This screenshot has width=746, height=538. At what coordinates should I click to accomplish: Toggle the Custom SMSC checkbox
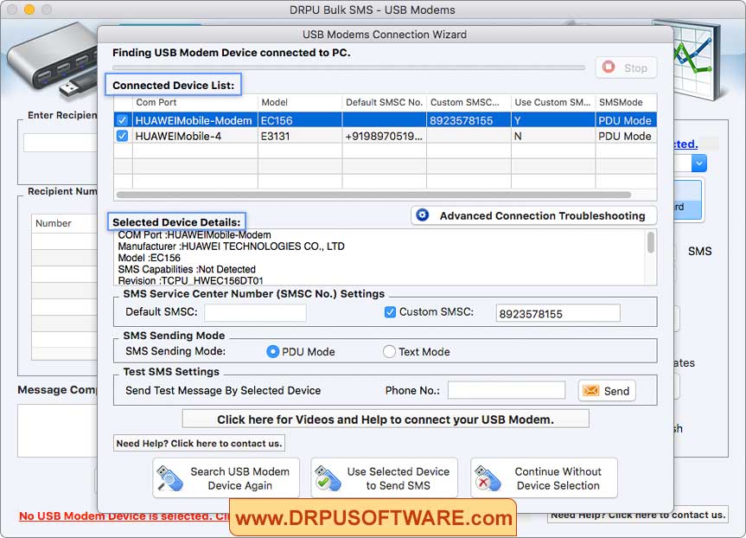[390, 312]
